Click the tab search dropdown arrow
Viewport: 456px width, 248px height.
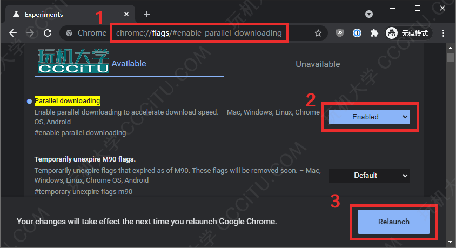pyautogui.click(x=369, y=14)
